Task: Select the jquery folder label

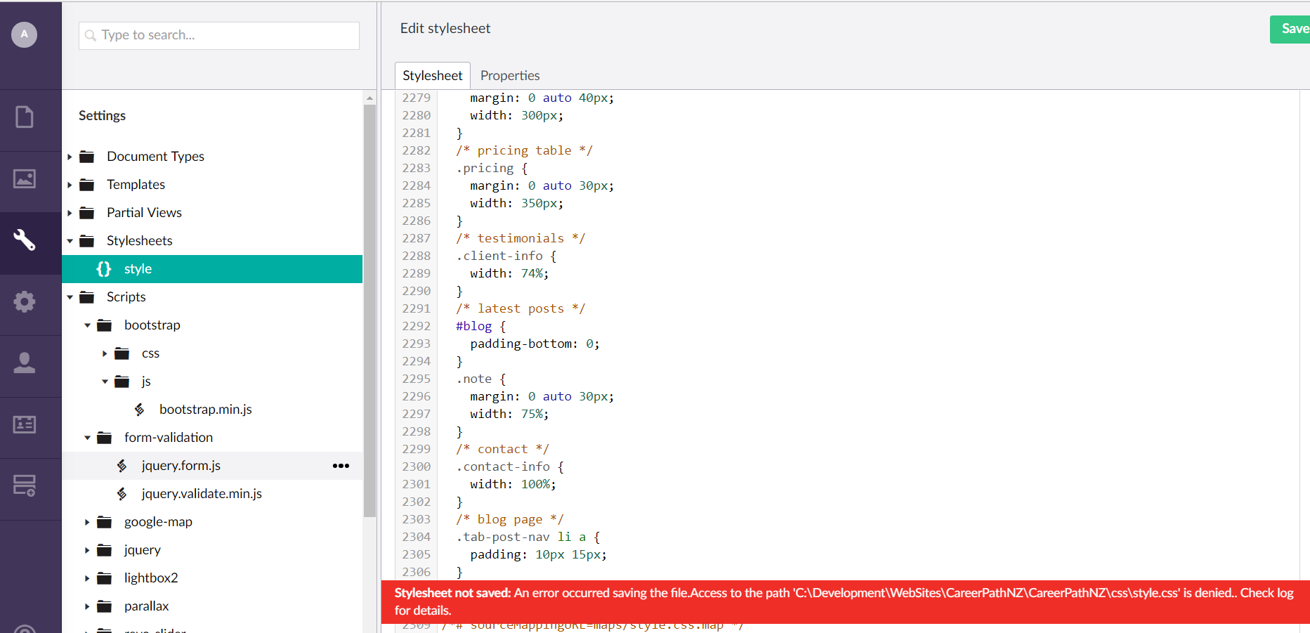Action: (x=143, y=550)
